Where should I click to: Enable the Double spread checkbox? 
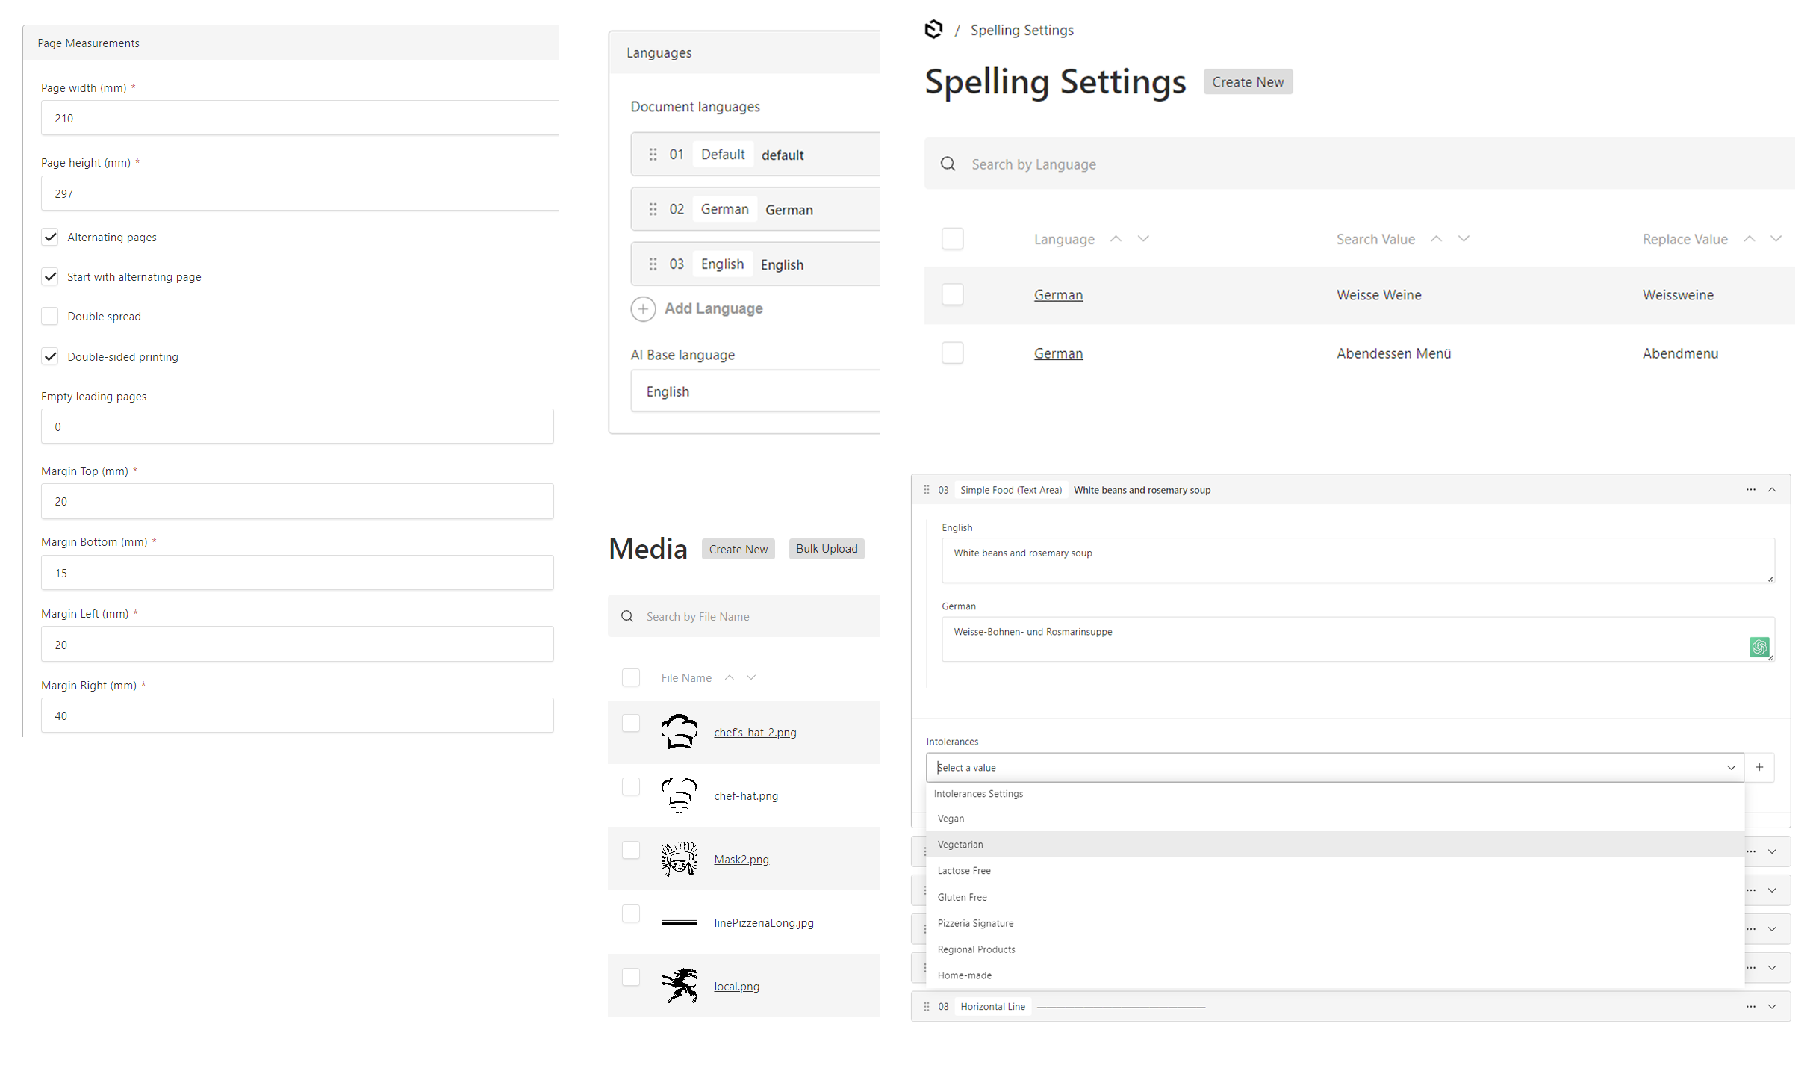pyautogui.click(x=49, y=316)
